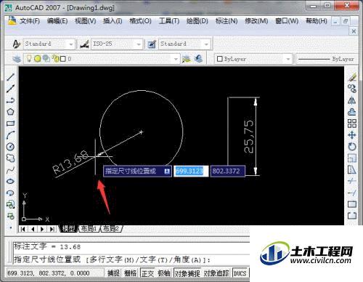Expand the text style Standard dropdown
Screen dimensions: 363x282
pos(71,44)
